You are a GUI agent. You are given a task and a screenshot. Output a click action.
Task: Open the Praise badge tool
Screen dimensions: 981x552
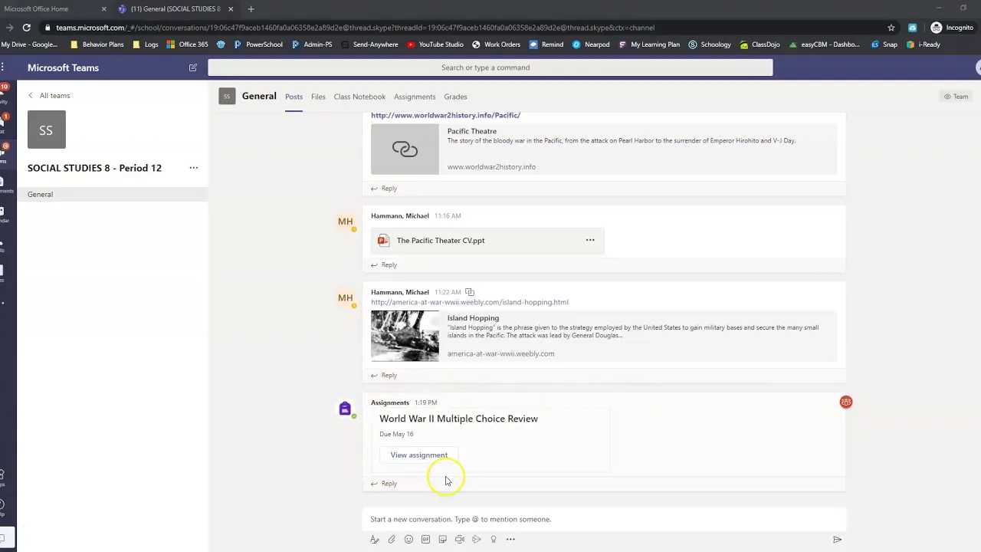coord(494,539)
